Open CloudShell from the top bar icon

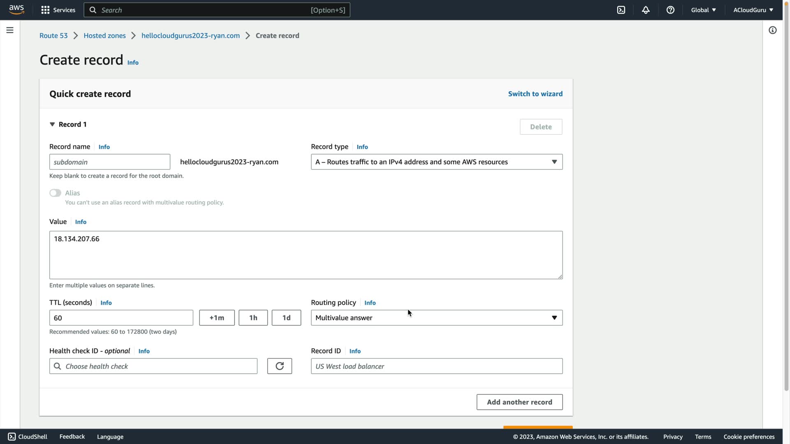pyautogui.click(x=621, y=10)
